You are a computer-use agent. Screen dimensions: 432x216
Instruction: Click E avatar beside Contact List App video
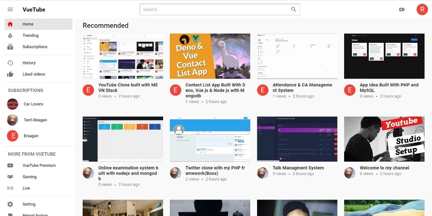pyautogui.click(x=175, y=90)
